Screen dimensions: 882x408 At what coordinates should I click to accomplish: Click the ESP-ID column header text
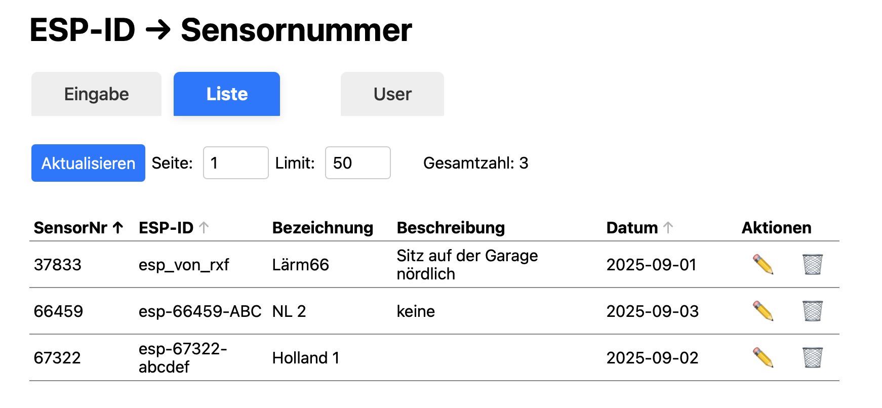[x=166, y=228]
